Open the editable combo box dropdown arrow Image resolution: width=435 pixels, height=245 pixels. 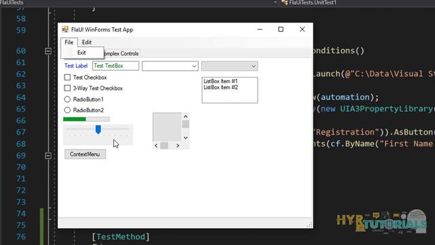pos(194,66)
